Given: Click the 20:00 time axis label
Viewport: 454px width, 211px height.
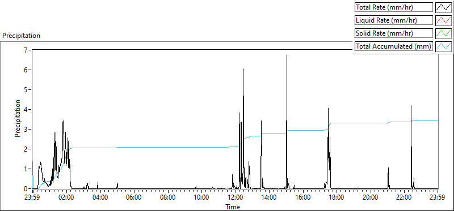Looking at the screenshot, I should (x=371, y=198).
